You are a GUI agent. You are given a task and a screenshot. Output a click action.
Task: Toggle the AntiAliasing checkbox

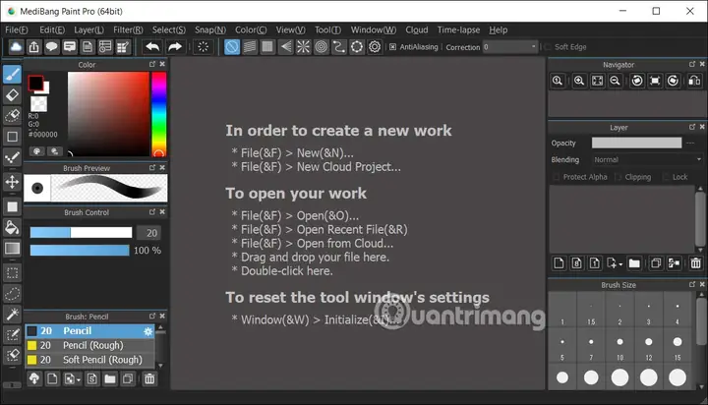tap(392, 47)
